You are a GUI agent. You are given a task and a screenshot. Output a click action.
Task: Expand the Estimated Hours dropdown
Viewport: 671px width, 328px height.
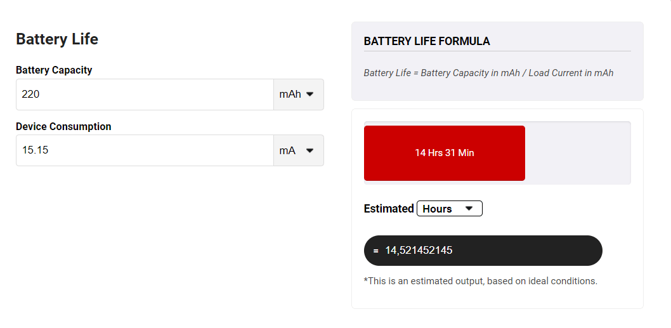pyautogui.click(x=449, y=209)
